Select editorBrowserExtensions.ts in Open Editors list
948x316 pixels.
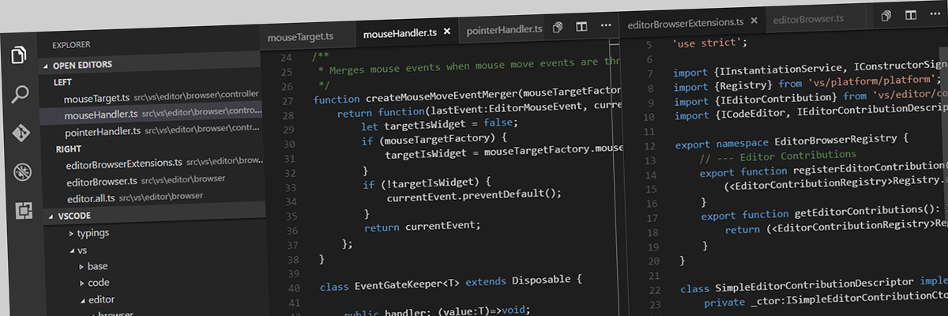tap(153, 162)
